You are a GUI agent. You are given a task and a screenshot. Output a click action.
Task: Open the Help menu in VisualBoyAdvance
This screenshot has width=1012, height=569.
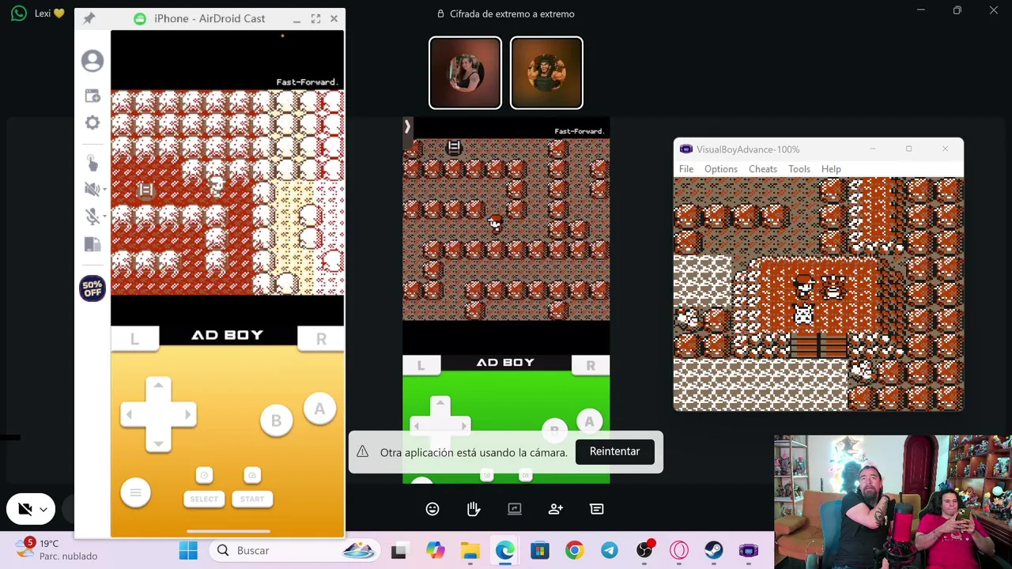[x=831, y=169]
